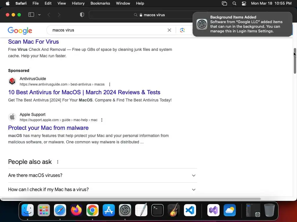Open Control Center in menu bar

tap(244, 3)
